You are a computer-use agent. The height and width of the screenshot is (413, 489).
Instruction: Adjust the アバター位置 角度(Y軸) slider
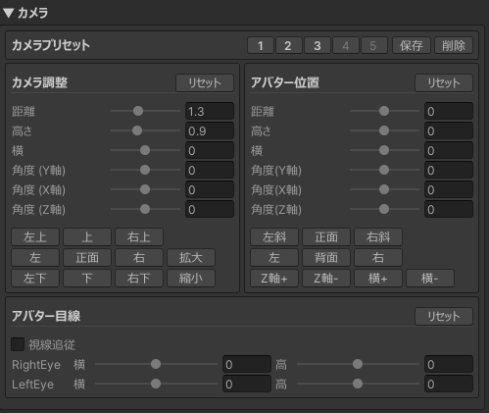click(x=384, y=170)
